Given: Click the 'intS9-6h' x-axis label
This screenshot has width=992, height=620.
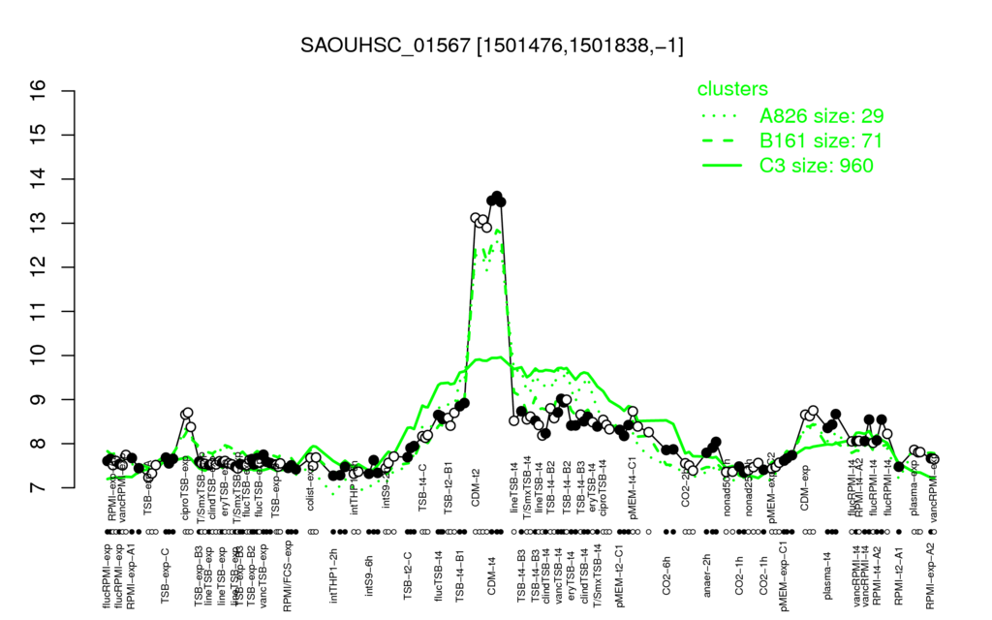Looking at the screenshot, I should pyautogui.click(x=371, y=575).
